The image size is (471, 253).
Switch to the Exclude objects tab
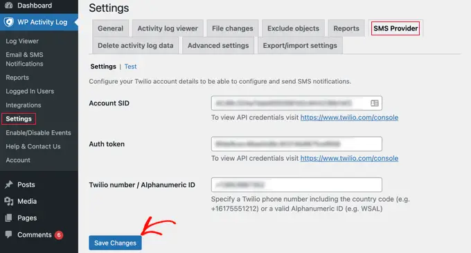293,28
